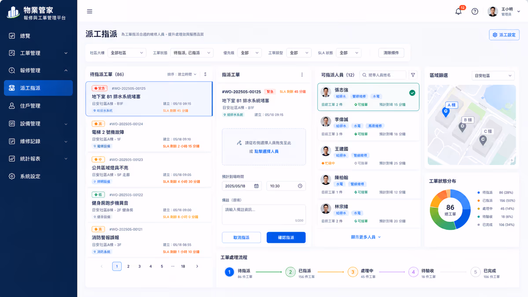Go to page 18 of work orders
528x297 pixels.
pos(183,266)
